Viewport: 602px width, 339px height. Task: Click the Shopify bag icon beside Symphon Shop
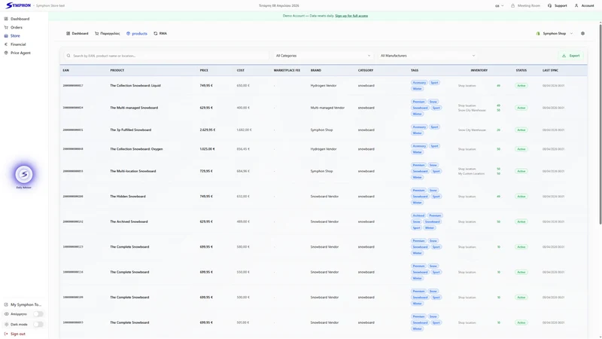pyautogui.click(x=538, y=33)
